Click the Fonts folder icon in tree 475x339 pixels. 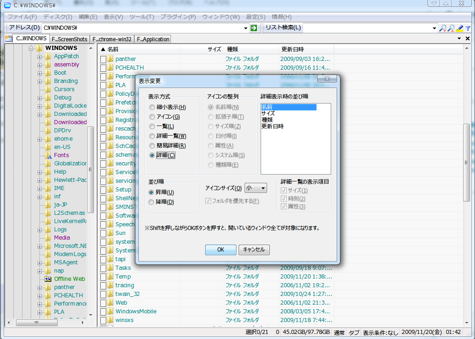coord(48,155)
